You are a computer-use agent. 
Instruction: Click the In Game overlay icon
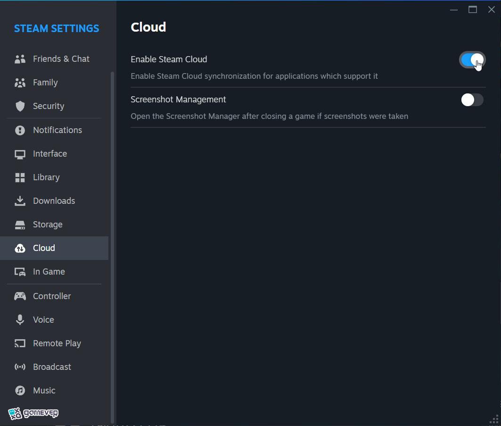pyautogui.click(x=20, y=272)
